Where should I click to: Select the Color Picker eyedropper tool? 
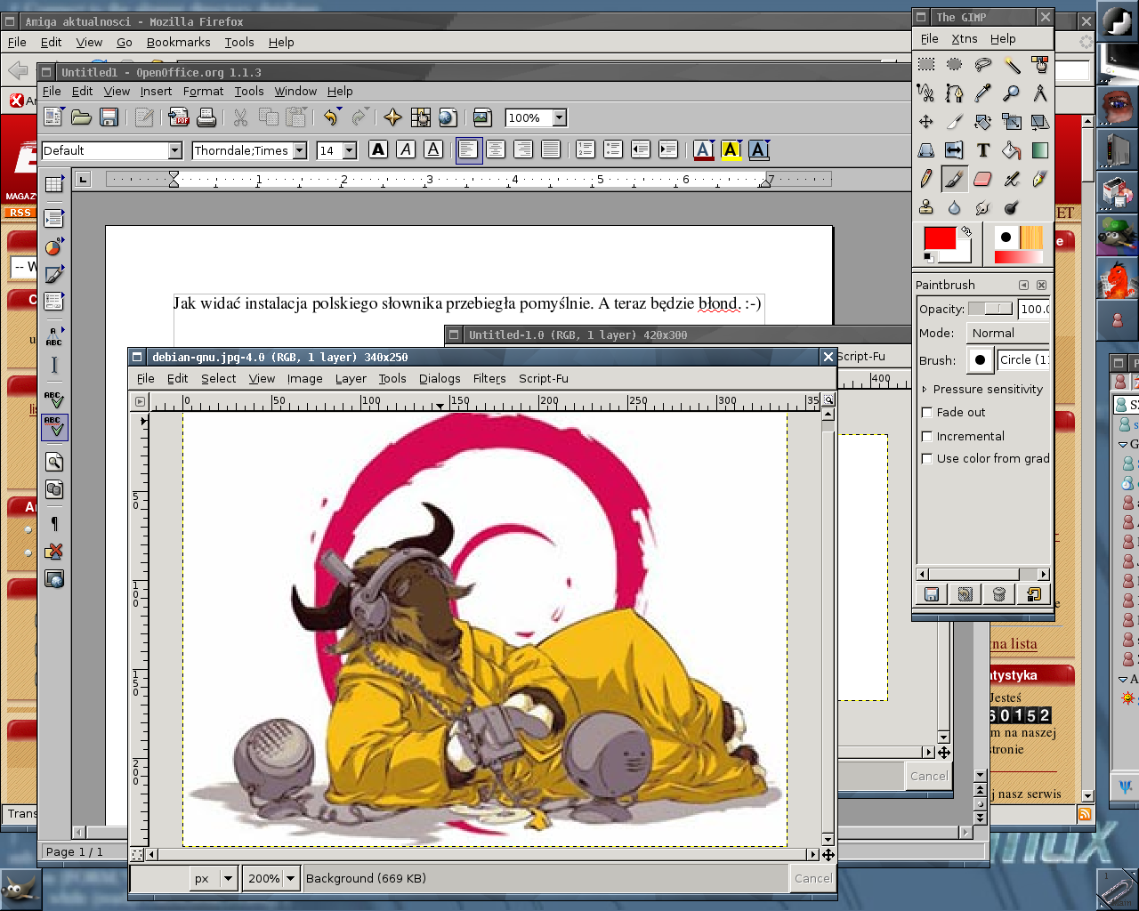coord(983,93)
